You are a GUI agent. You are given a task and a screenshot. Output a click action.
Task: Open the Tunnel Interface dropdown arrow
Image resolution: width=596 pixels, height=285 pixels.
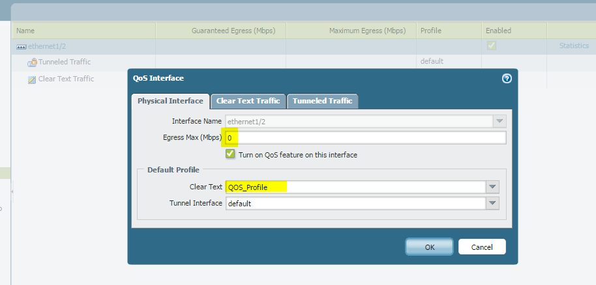[492, 203]
